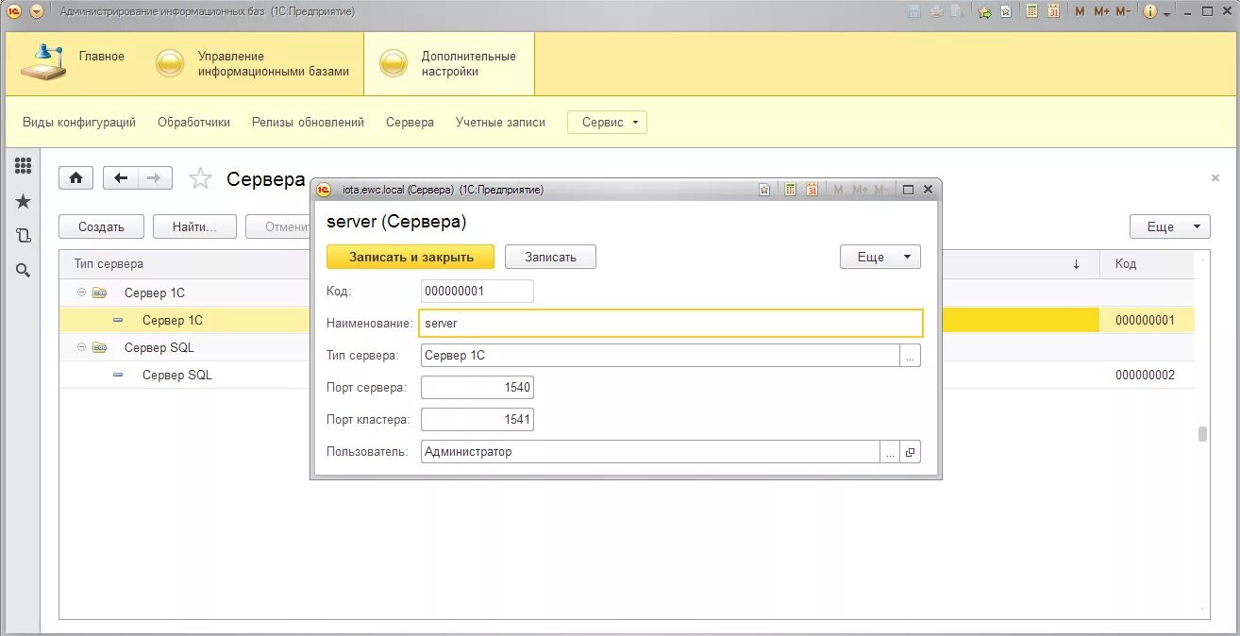Click the M+ memory add button in main title bar
The image size is (1240, 636).
[1101, 11]
